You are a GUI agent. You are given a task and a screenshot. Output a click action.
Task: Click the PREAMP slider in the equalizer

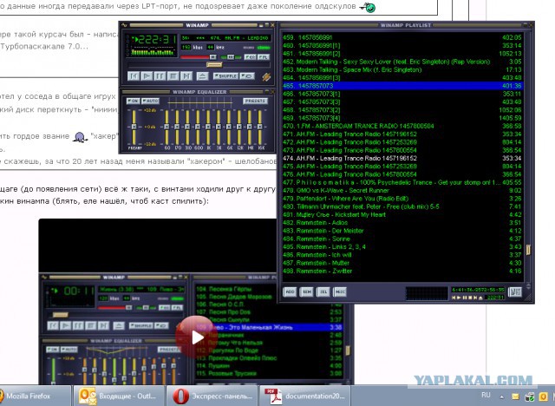(x=134, y=127)
